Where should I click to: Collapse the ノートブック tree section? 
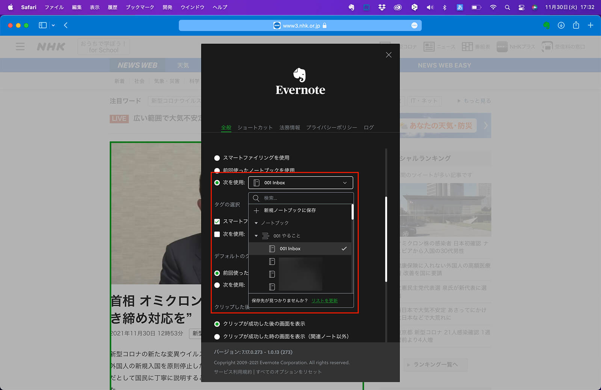click(256, 223)
